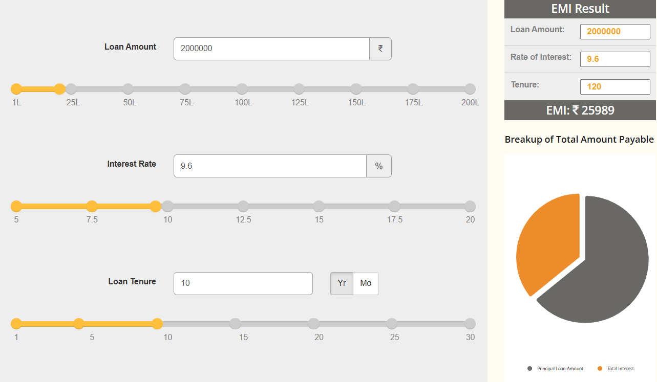The height and width of the screenshot is (382, 657).
Task: Set interest rate slider to 12.5
Action: (x=243, y=206)
